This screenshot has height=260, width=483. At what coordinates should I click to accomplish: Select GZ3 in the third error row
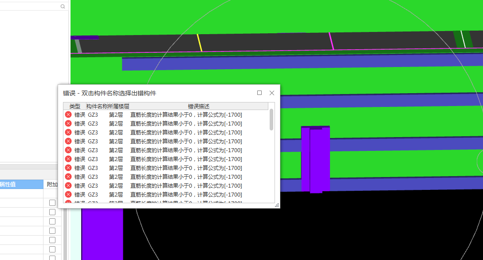coord(93,133)
